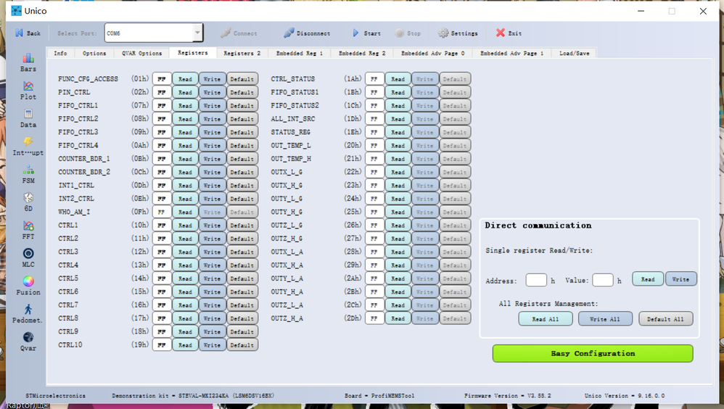Open Easy Configuration

(593, 354)
